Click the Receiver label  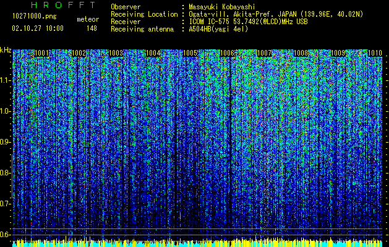pos(126,22)
